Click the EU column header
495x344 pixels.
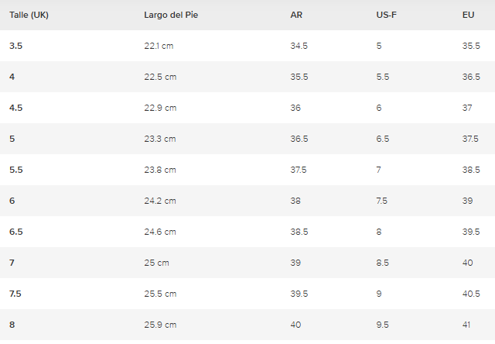click(468, 15)
